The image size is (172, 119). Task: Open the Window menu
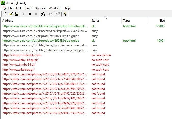[54, 8]
